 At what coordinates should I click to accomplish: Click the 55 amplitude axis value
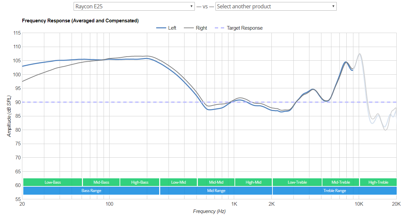[18, 199]
